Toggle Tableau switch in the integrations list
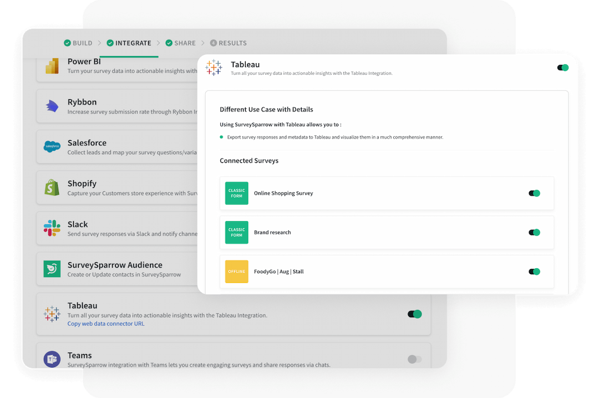Screen dimensions: 599x398 [414, 314]
